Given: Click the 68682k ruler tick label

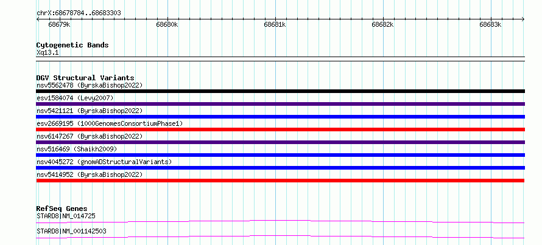Looking at the screenshot, I should [382, 24].
